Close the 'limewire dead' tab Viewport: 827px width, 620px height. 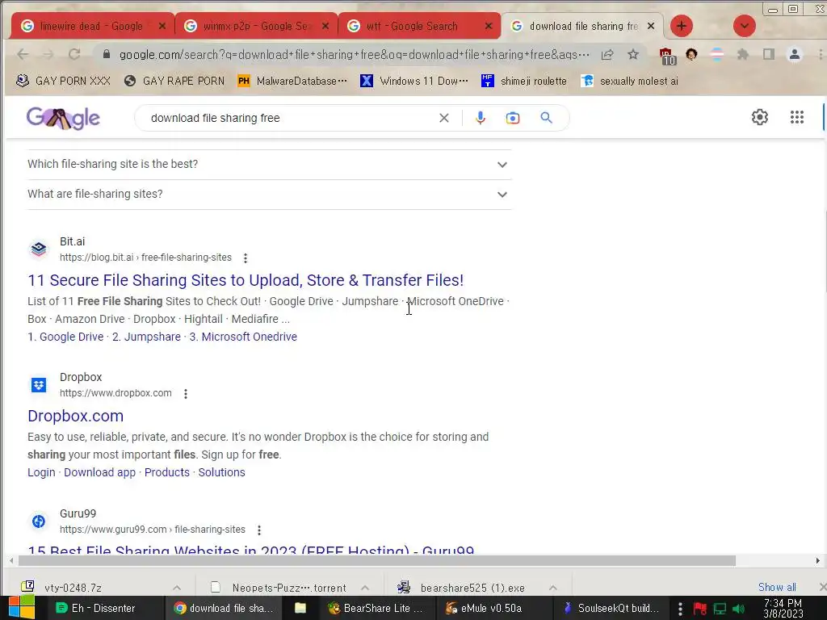pyautogui.click(x=162, y=26)
